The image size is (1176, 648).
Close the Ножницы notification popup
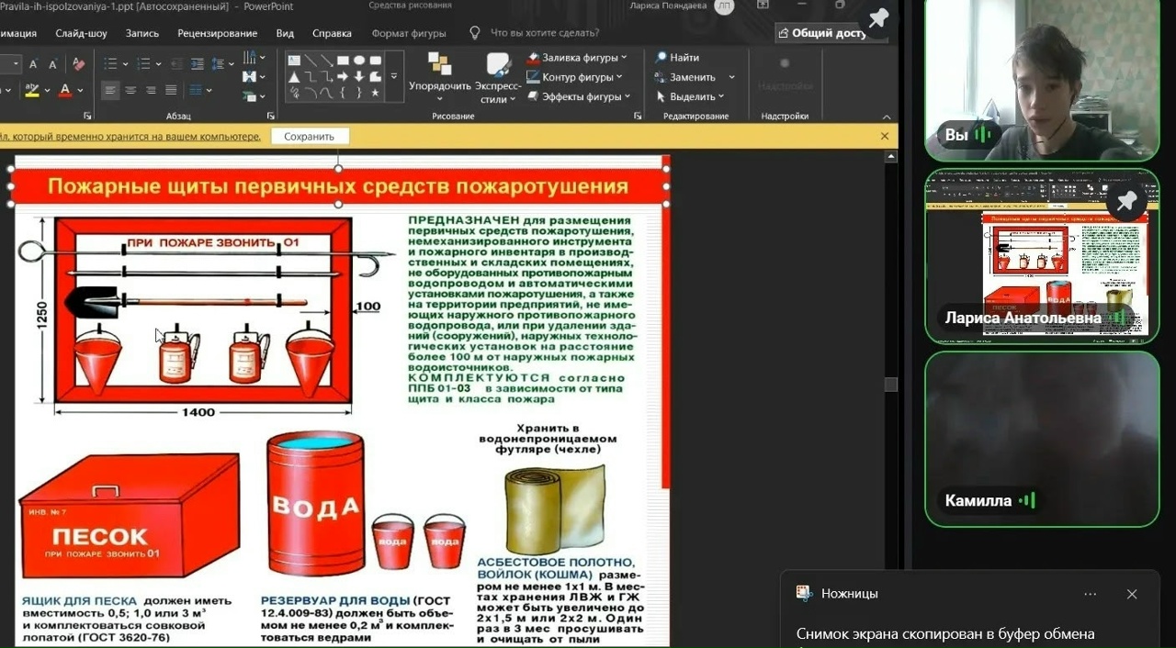click(x=1132, y=594)
